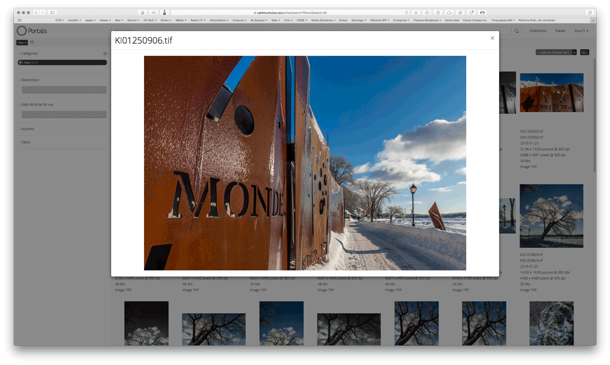Expand the Client filter section
Screen dimensions: 610x365
click(x=24, y=142)
